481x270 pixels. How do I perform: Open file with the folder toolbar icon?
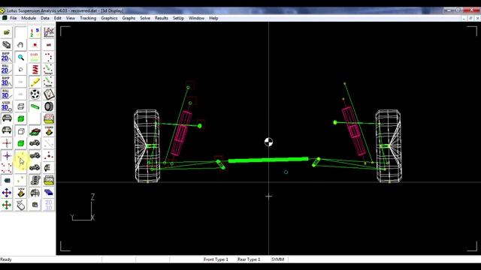click(x=7, y=32)
